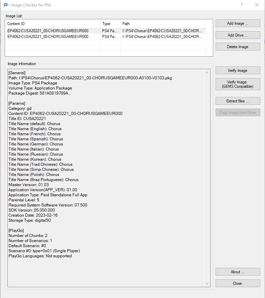Click the Application Type line
The width and height of the screenshot is (265, 298).
point(48,195)
